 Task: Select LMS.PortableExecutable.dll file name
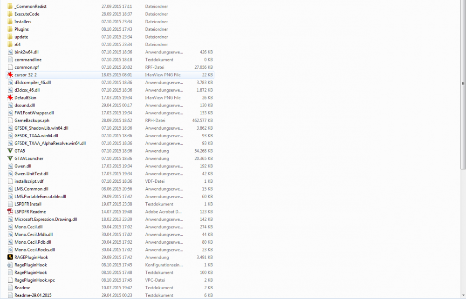point(41,196)
